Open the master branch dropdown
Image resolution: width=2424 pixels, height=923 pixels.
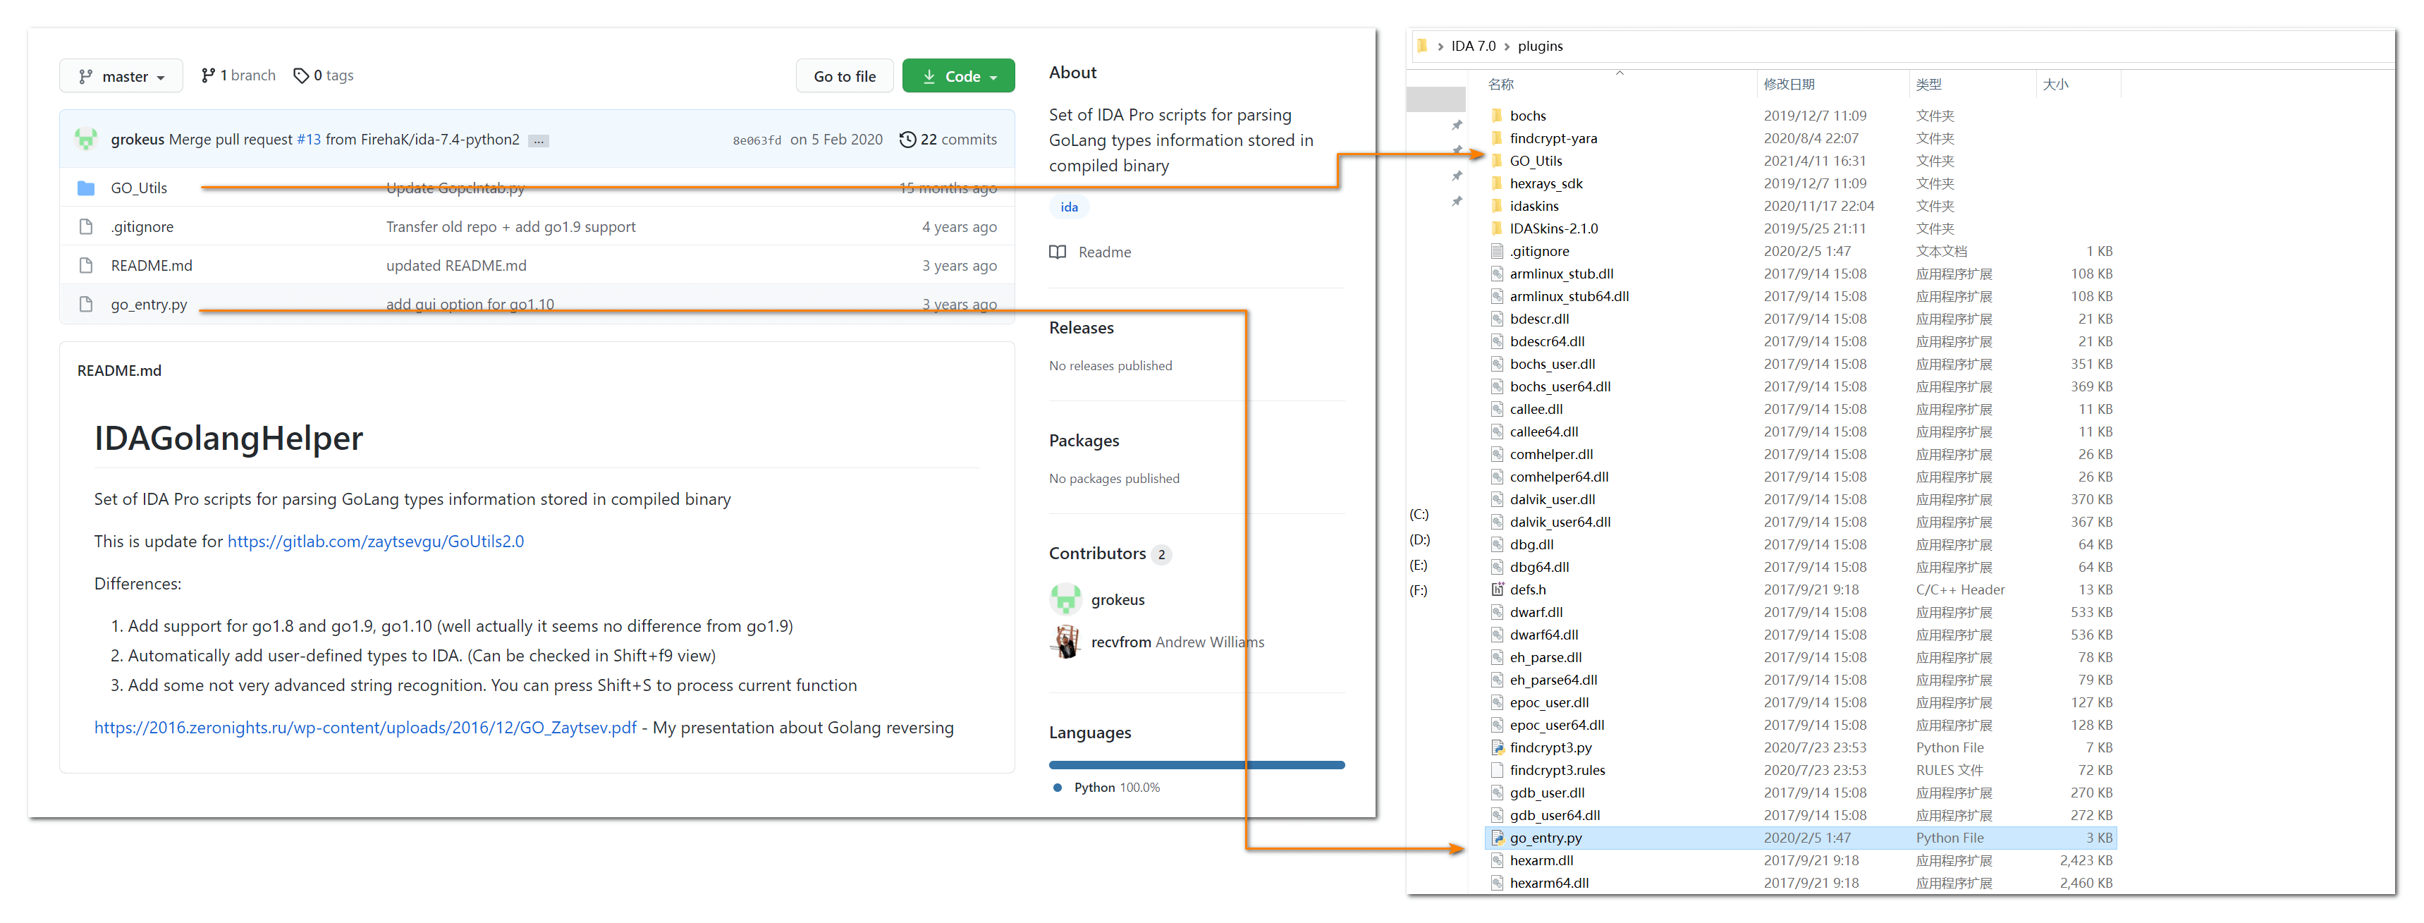(x=121, y=76)
